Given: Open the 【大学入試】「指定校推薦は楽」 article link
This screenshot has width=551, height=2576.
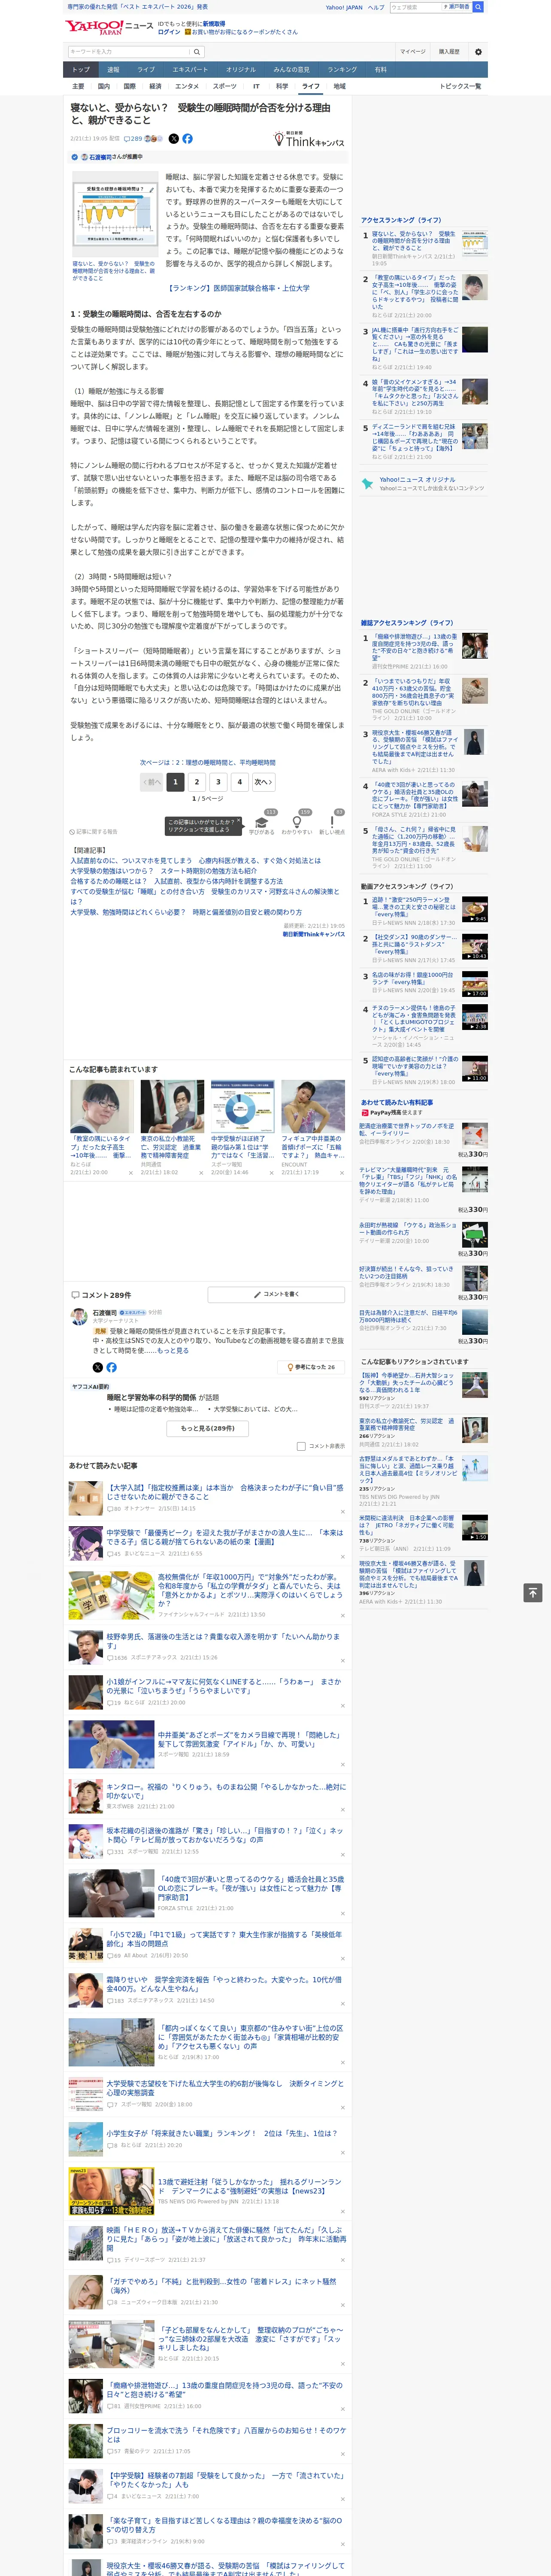Looking at the screenshot, I should (x=225, y=1492).
